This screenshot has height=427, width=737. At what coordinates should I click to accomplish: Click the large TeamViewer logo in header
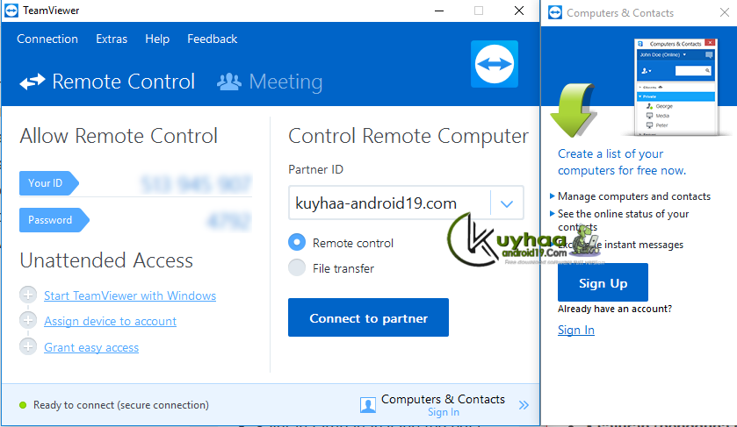click(495, 64)
